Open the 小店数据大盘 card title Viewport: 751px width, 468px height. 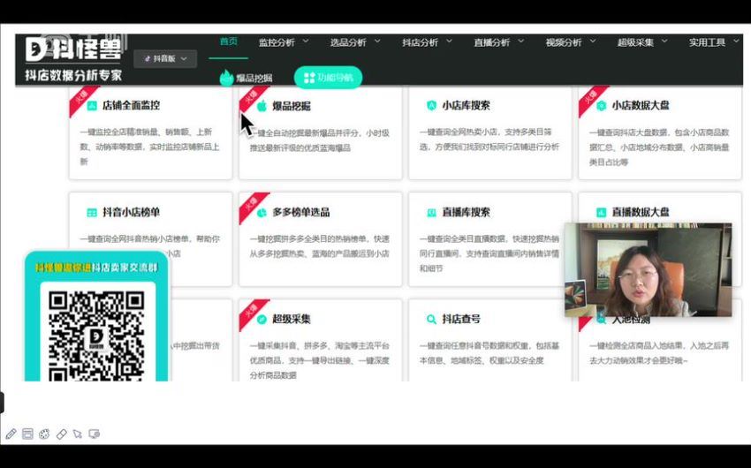coord(641,106)
